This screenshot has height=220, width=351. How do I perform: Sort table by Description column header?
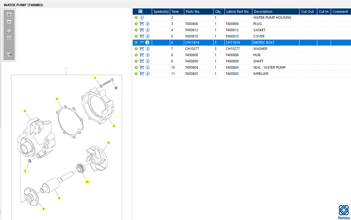263,12
